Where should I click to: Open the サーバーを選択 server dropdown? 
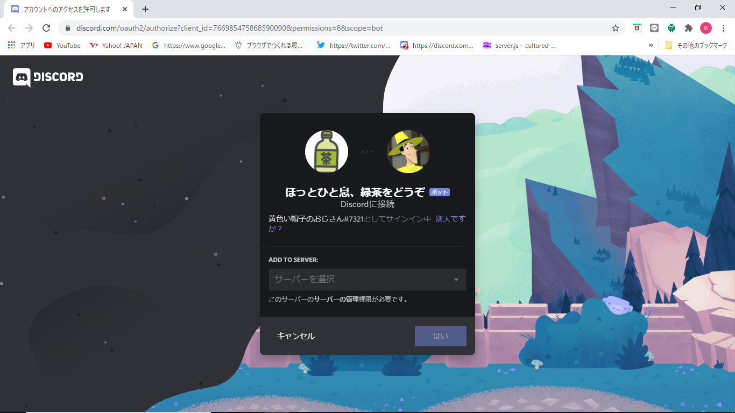click(x=367, y=280)
